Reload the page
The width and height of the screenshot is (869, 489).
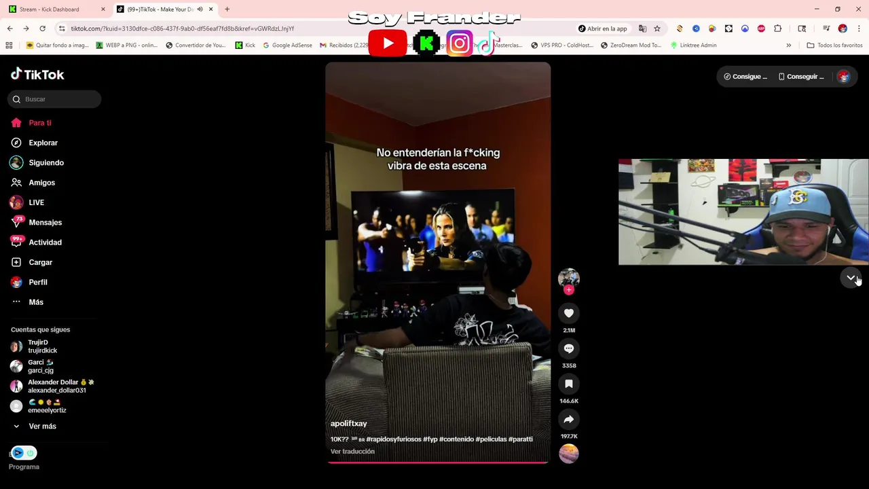point(42,29)
